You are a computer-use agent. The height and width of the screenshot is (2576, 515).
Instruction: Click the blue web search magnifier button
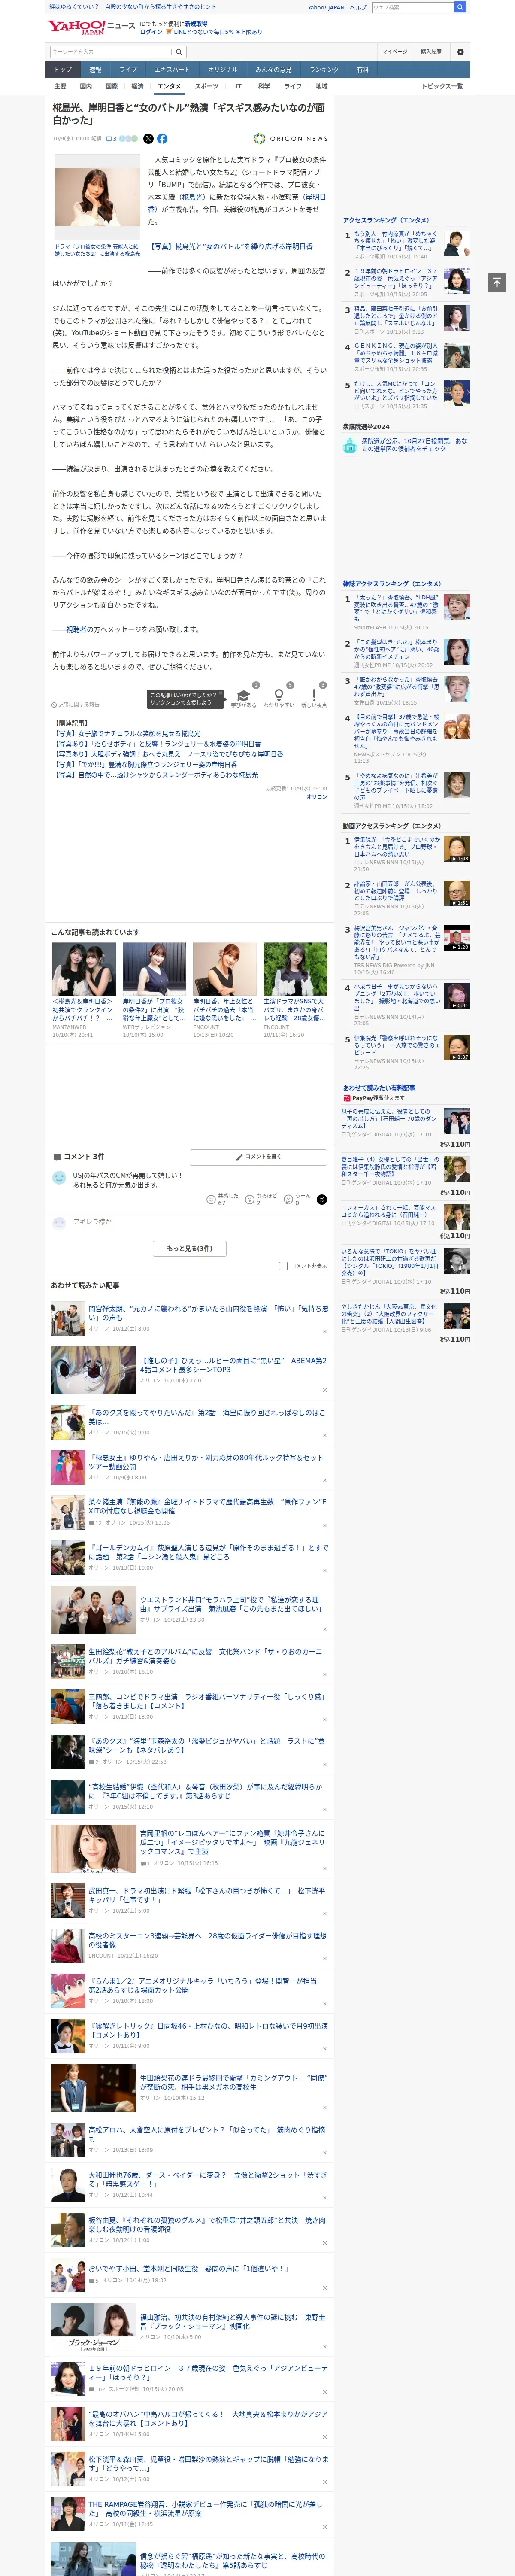pos(460,7)
